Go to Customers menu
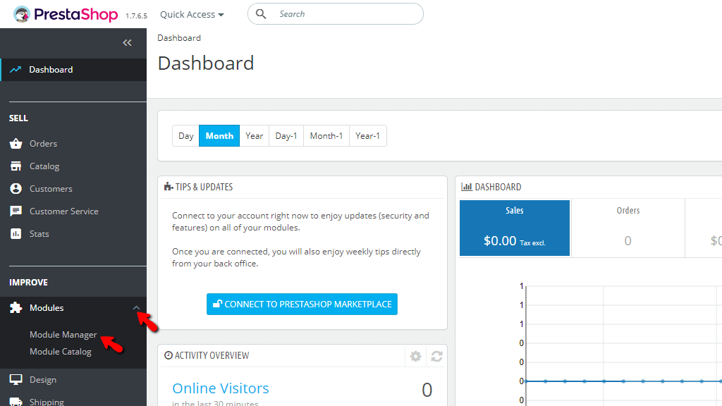The width and height of the screenshot is (722, 406). pyautogui.click(x=51, y=189)
